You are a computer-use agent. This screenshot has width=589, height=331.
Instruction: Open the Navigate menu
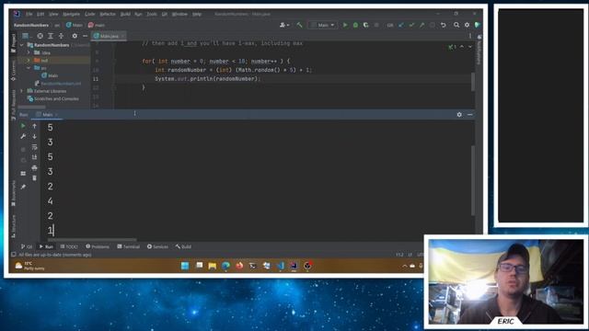(x=71, y=14)
